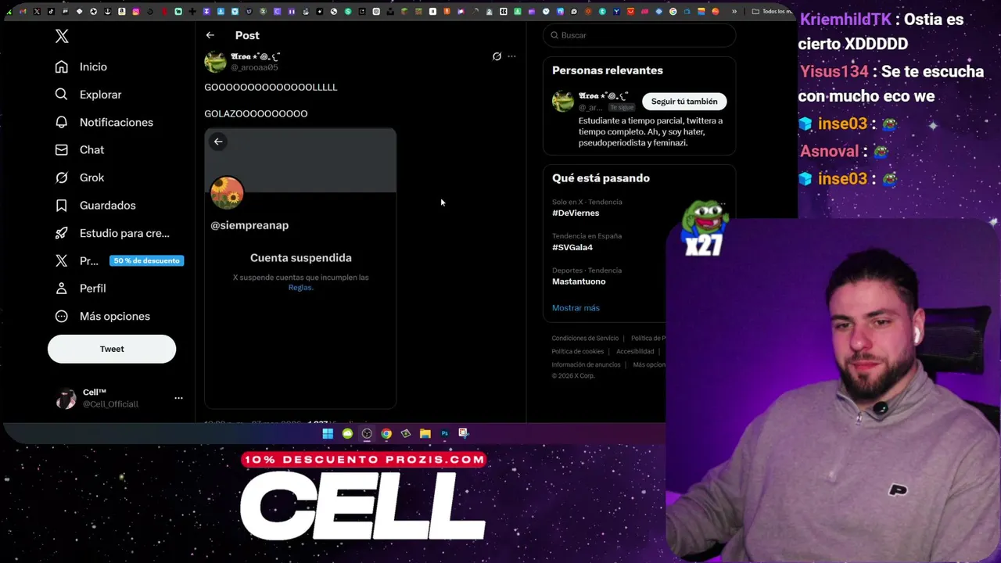Click the X bookmark in the bookmarks bar
Screen dimensions: 1001x563
[37, 12]
